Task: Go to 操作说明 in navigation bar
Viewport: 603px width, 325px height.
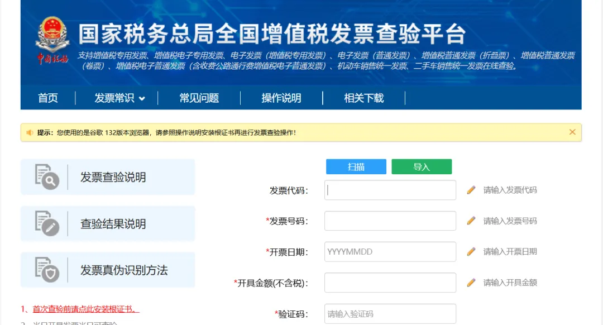Action: click(x=281, y=98)
